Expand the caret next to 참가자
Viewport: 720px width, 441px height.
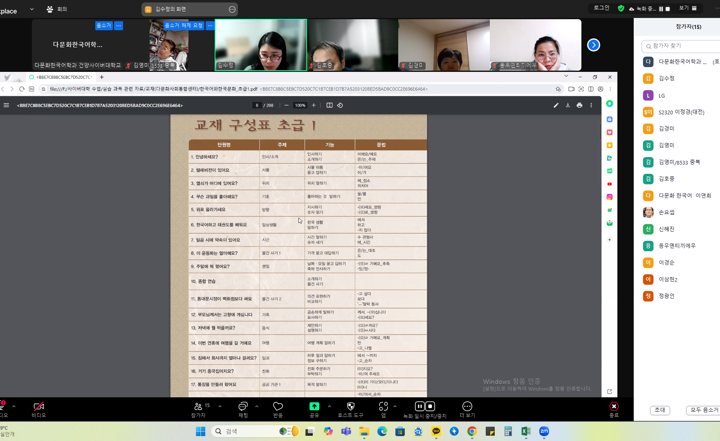point(220,406)
